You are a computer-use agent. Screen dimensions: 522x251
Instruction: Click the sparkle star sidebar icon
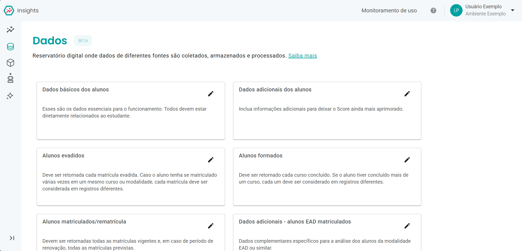[x=10, y=96]
